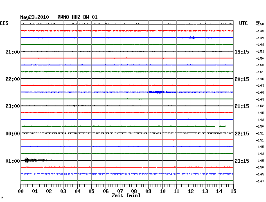Screen dimensions: 266x202
Task: Select the UTC column header
Action: click(x=243, y=23)
